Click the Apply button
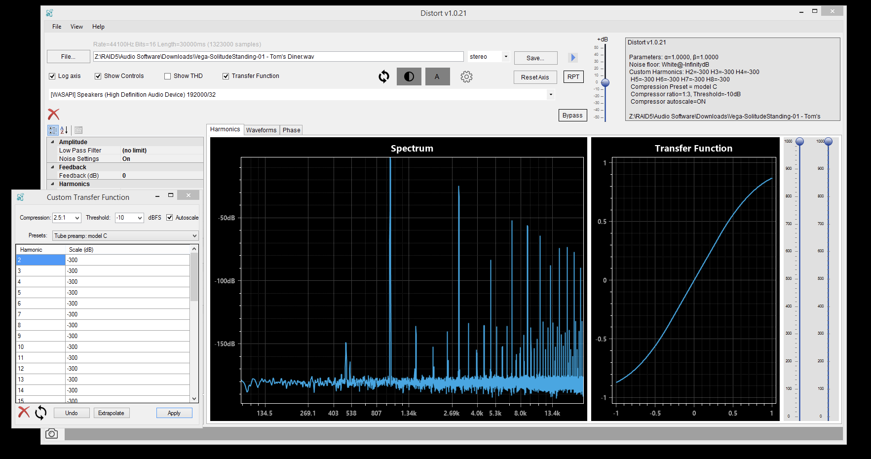The width and height of the screenshot is (871, 459). click(x=174, y=413)
